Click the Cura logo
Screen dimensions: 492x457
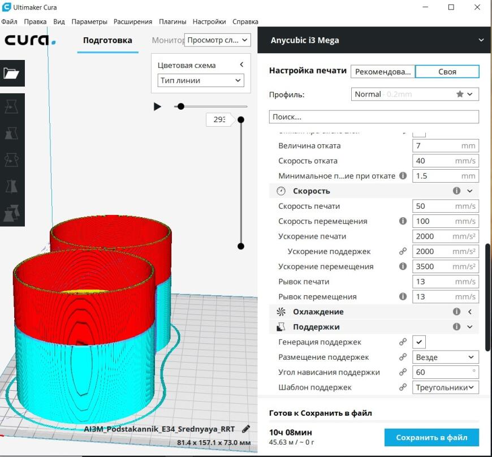pos(30,40)
